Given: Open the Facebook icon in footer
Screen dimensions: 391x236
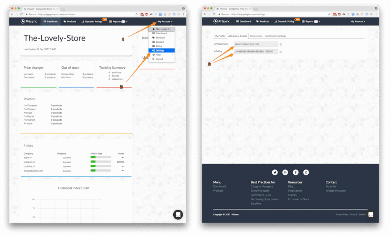Looking at the screenshot, I should (296, 172).
